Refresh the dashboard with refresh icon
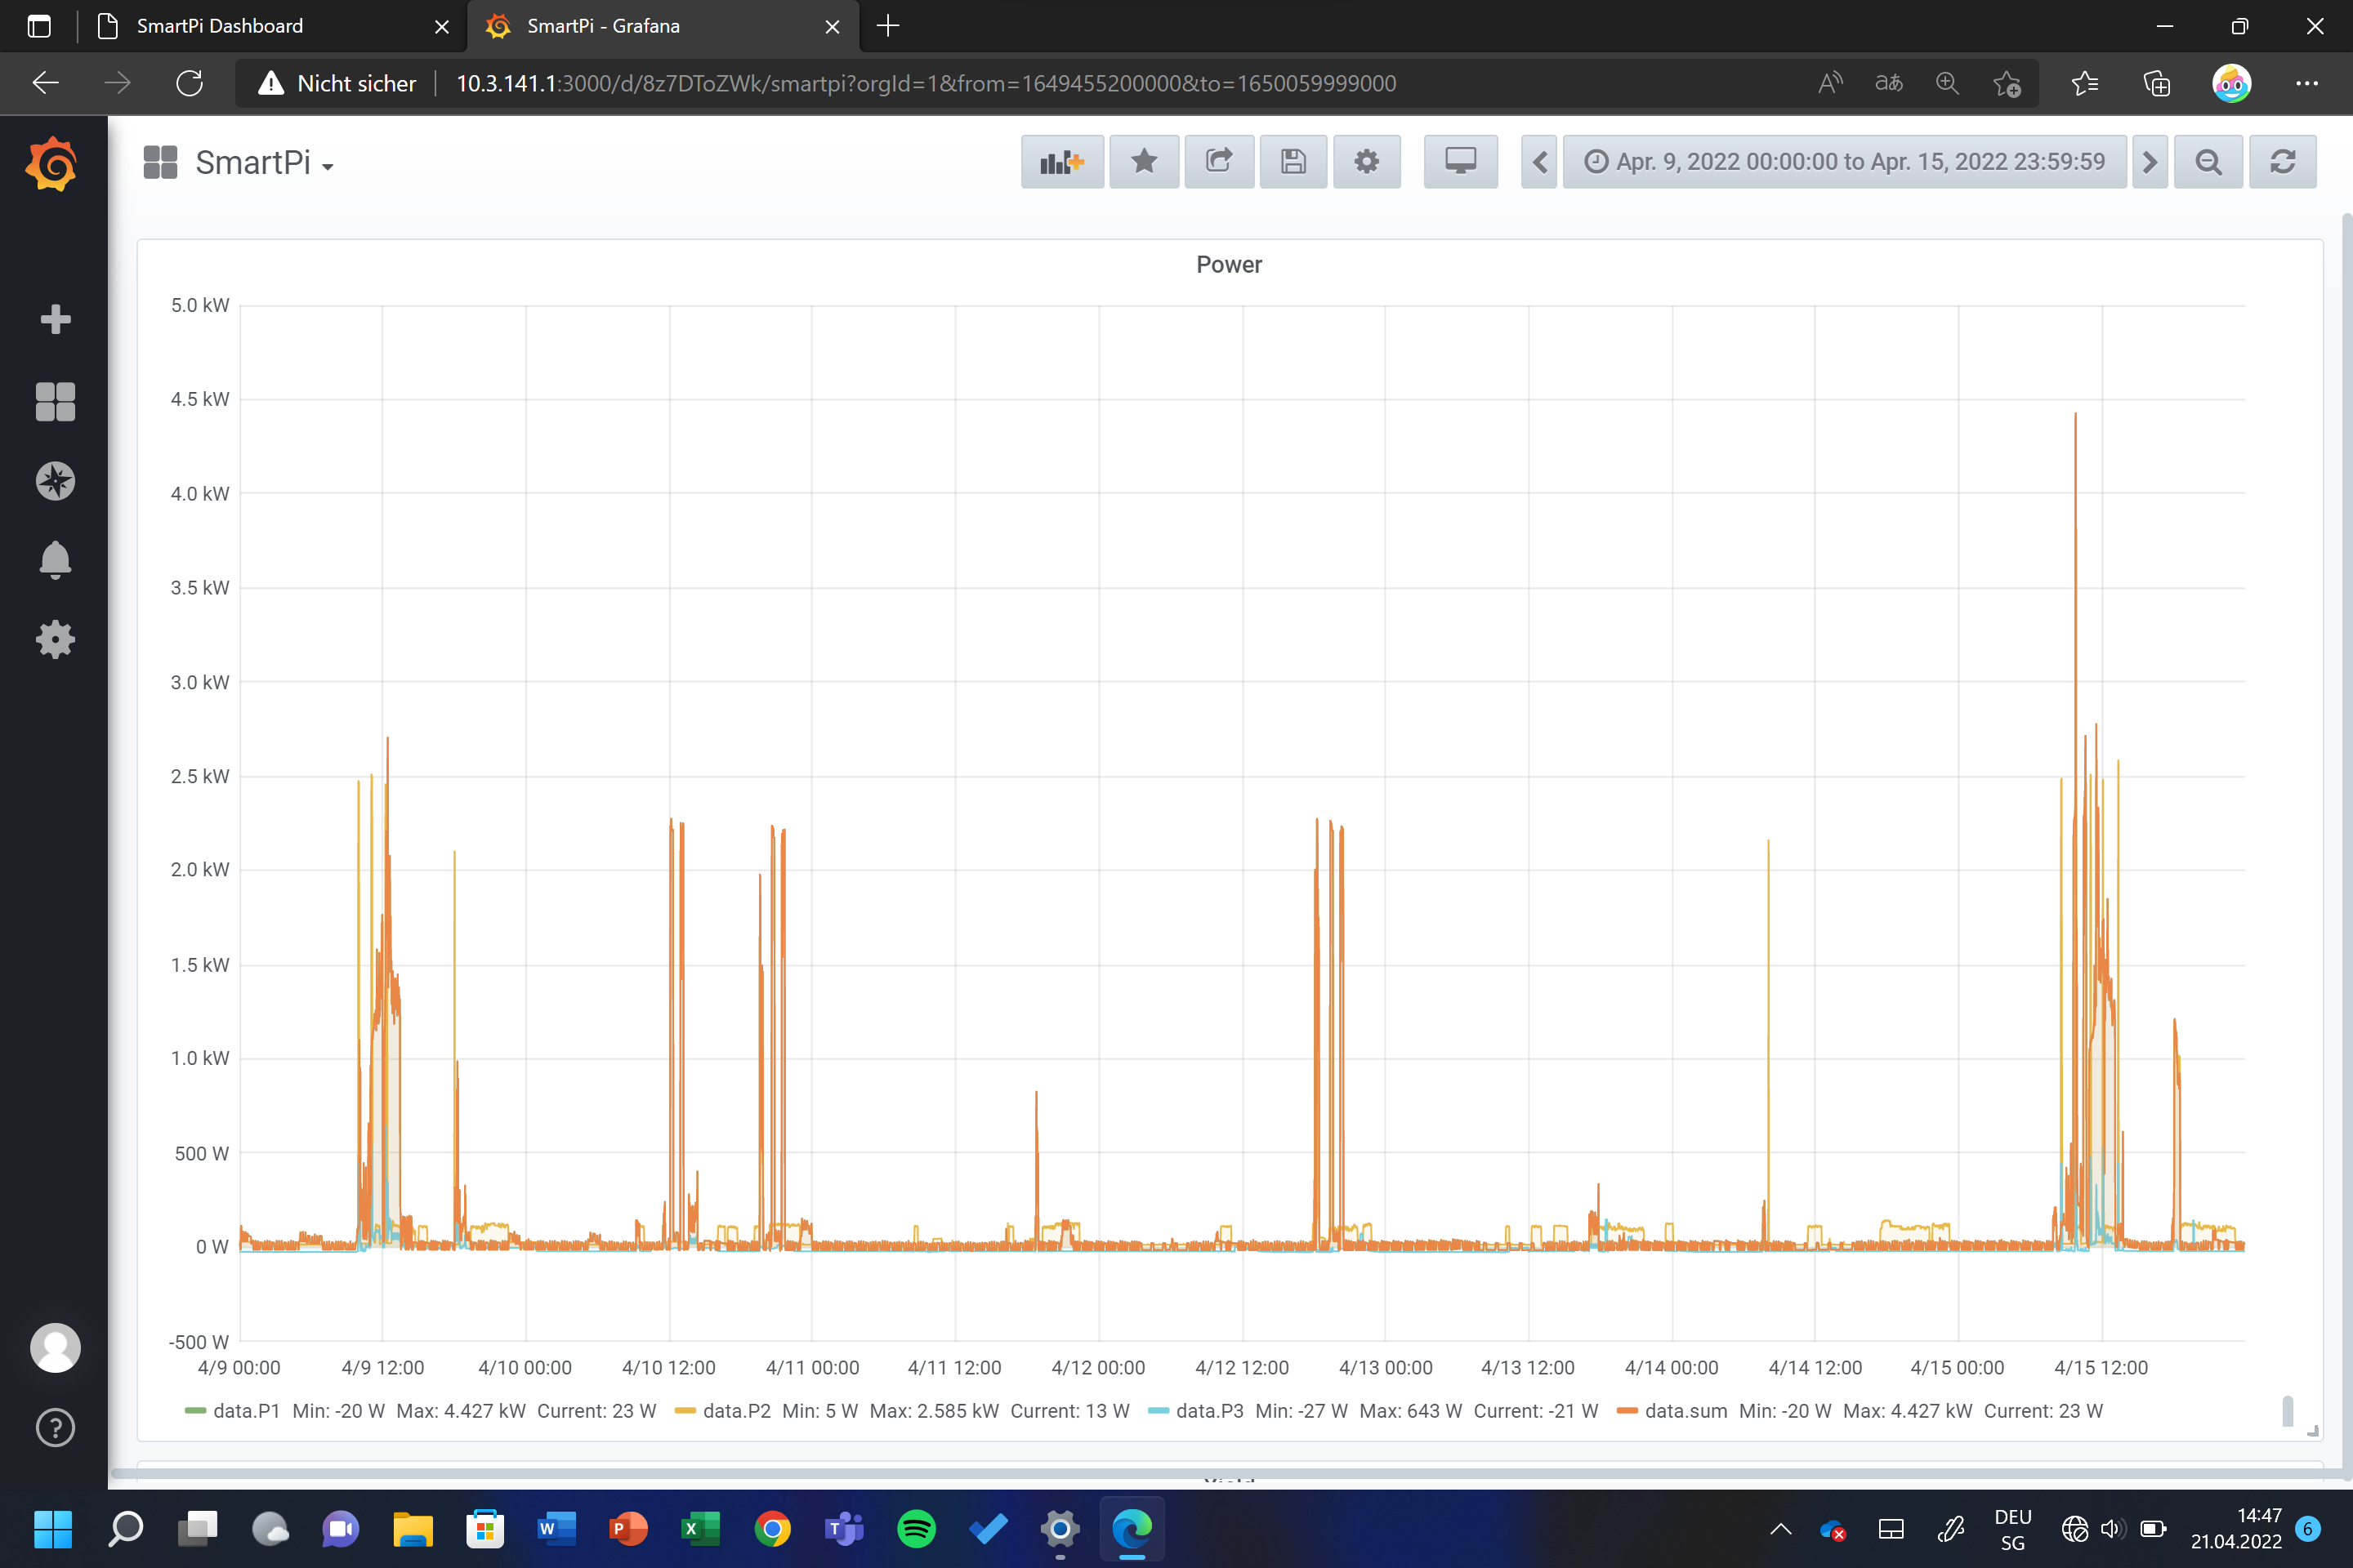The height and width of the screenshot is (1568, 2353). [x=2282, y=162]
